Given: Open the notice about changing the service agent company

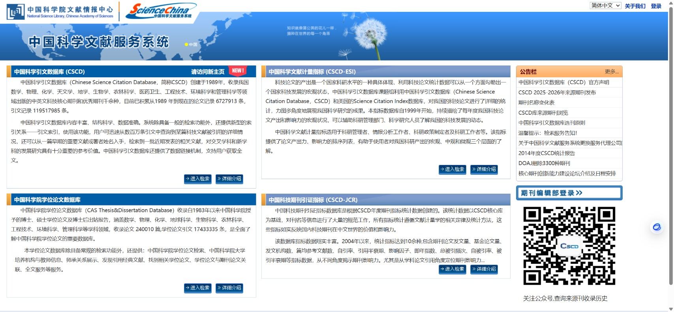Looking at the screenshot, I should coord(570,143).
